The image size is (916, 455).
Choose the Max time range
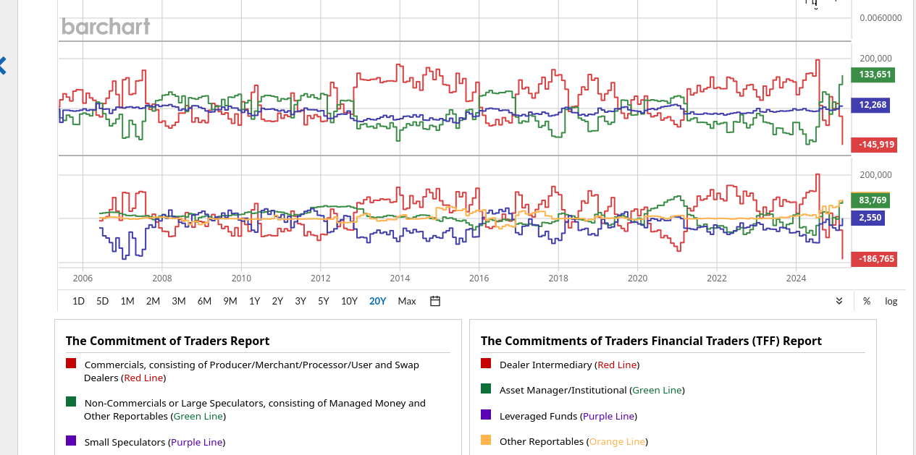pos(407,301)
